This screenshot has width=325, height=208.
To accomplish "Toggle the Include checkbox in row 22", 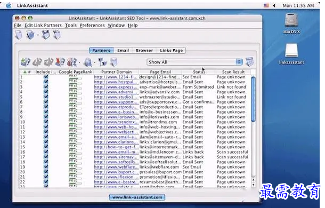I will click(46, 182).
